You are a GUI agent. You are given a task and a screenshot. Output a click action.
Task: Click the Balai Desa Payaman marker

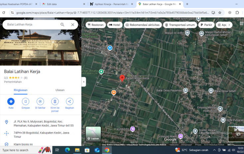click(x=186, y=90)
